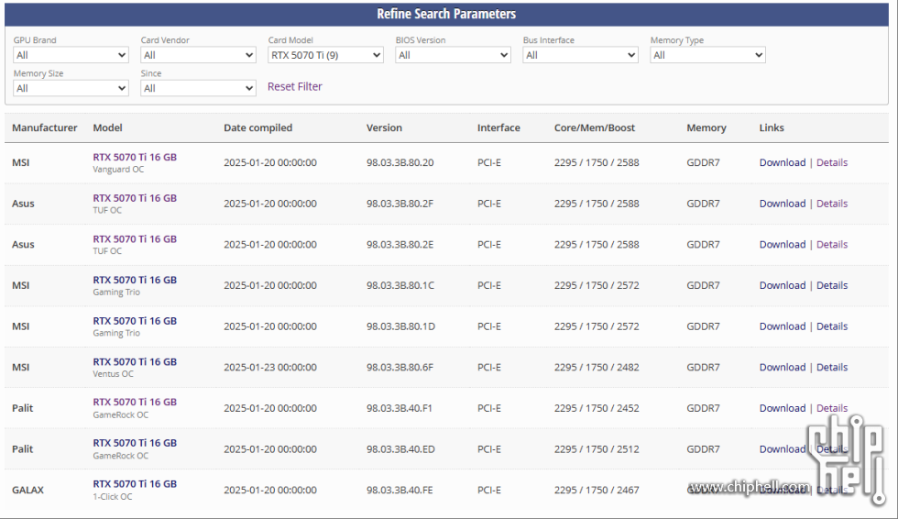Download BIOS version 98.03.3B.40.ED
Screen dimensions: 898x519
point(783,449)
